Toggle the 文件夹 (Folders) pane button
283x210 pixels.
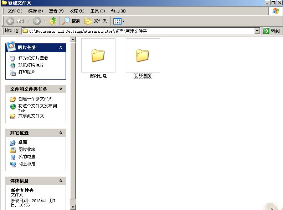(x=96, y=21)
